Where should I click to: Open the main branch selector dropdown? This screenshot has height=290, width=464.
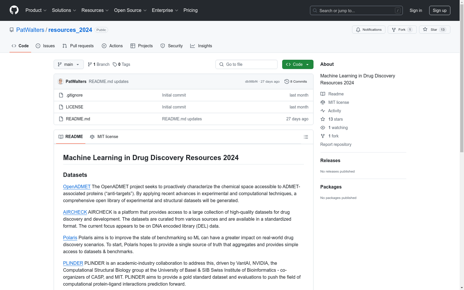[69, 64]
